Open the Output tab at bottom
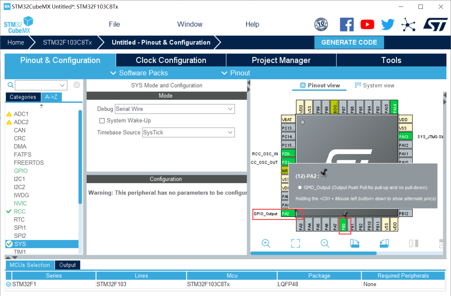This screenshot has width=451, height=296. click(x=68, y=265)
